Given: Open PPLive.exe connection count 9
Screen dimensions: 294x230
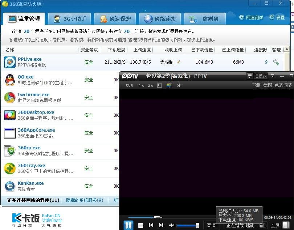Looking at the screenshot, I should (x=266, y=62).
